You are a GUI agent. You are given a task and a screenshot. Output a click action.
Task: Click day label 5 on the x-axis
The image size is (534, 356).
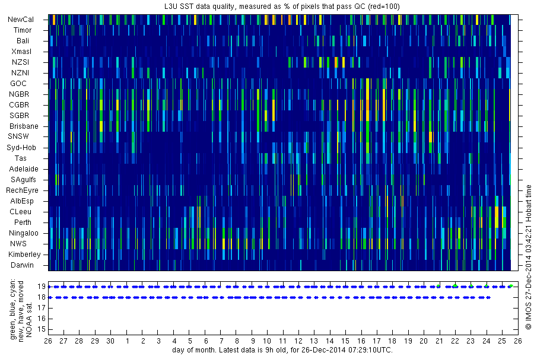click(x=190, y=341)
